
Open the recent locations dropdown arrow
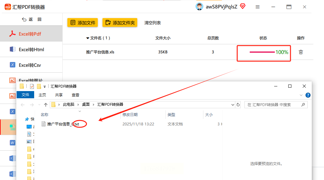(x=39, y=105)
